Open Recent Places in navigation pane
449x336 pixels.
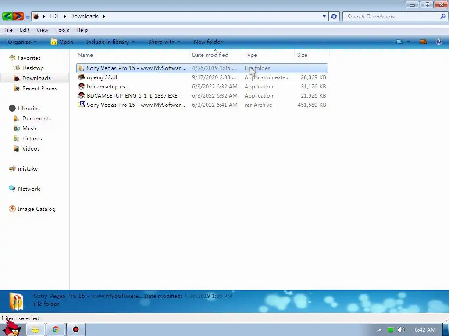[x=39, y=88]
